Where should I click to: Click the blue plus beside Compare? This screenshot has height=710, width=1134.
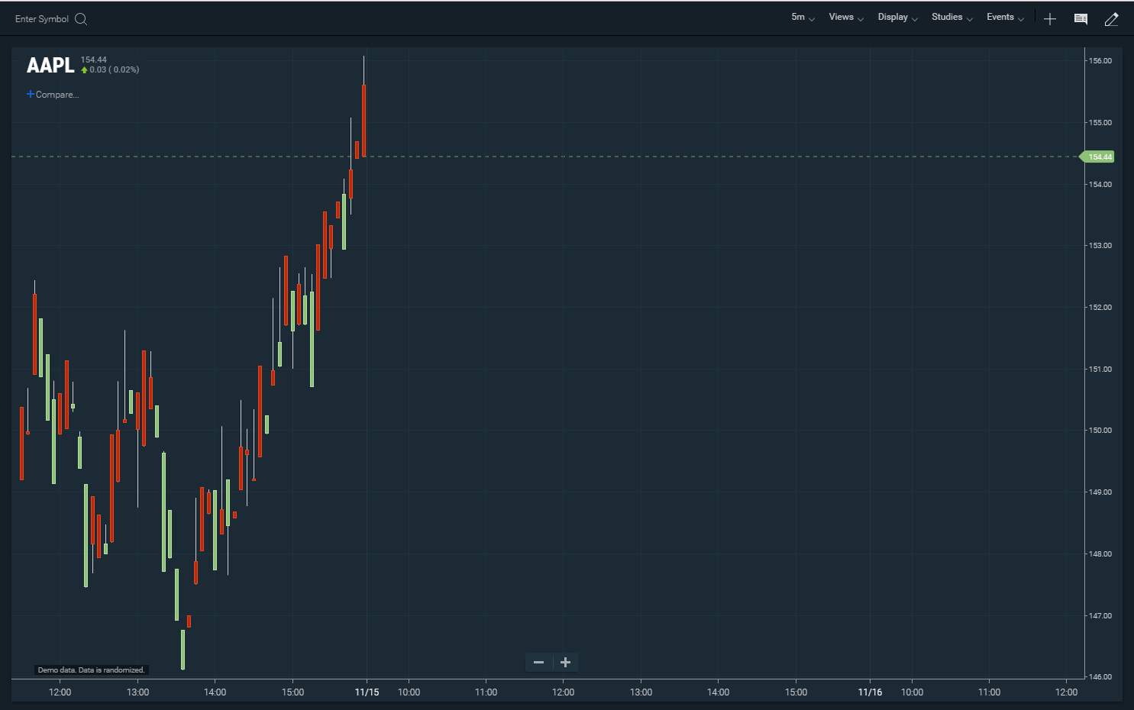coord(31,94)
